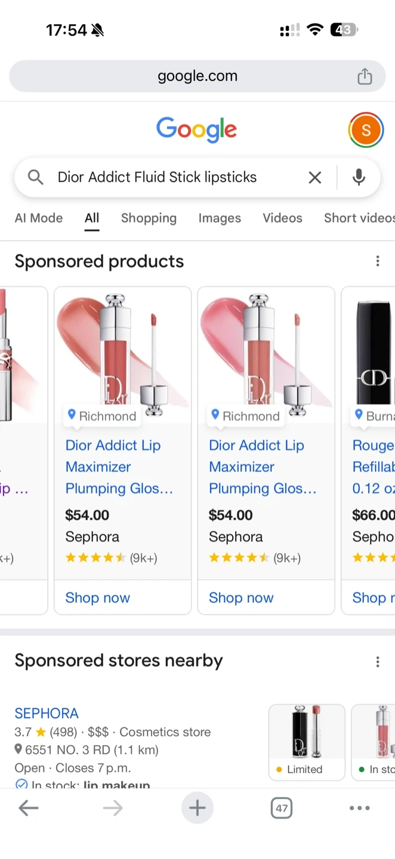Tap the share icon in address bar
The image size is (395, 859).
[x=365, y=76]
